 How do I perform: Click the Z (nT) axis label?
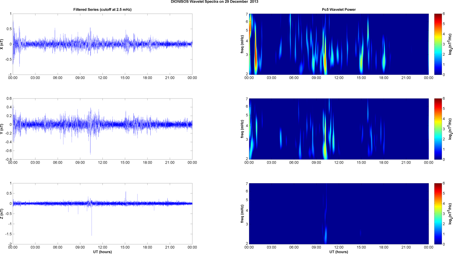coord(2,214)
